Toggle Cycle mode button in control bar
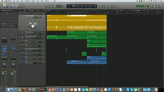This screenshot has width=164, height=92. [x=101, y=6]
